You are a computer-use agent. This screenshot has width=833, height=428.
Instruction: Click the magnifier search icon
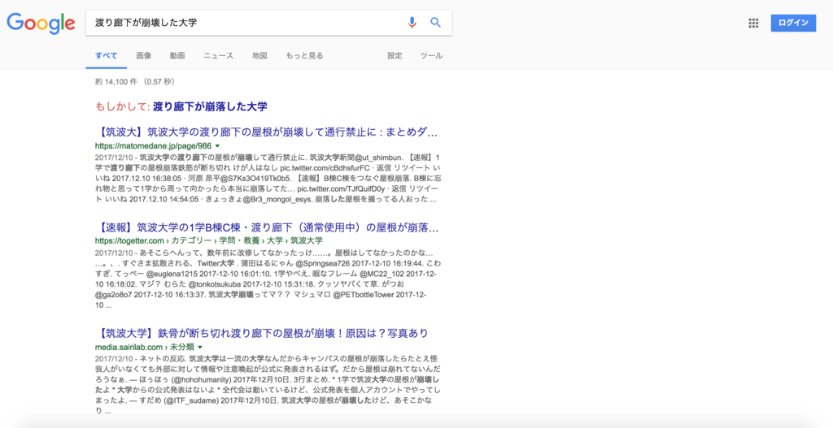click(x=436, y=22)
